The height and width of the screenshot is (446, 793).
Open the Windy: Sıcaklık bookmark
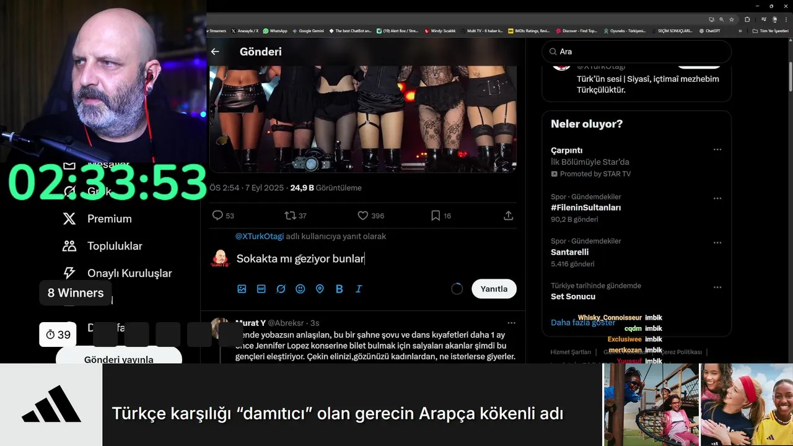point(440,30)
